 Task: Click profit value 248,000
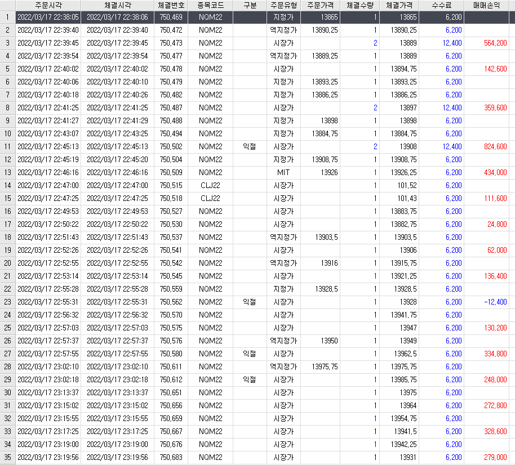[495, 379]
